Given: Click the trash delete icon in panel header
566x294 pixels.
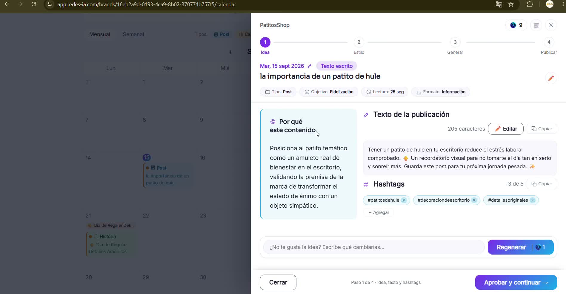Looking at the screenshot, I should pyautogui.click(x=536, y=25).
